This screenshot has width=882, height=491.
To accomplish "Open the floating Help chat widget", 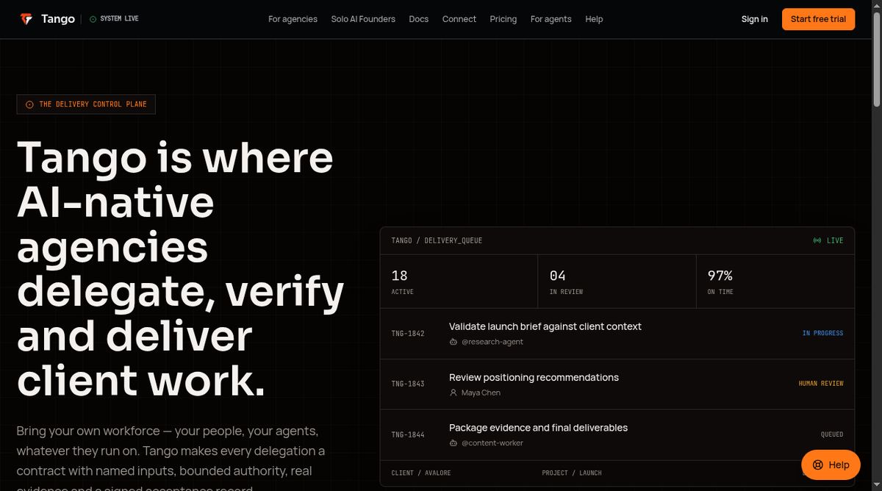I will pyautogui.click(x=831, y=465).
